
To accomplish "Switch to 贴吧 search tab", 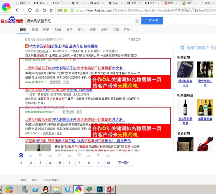I will (x=46, y=30).
